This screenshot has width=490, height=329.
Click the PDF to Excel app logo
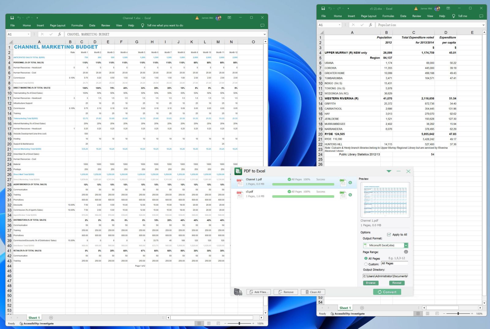pyautogui.click(x=238, y=171)
